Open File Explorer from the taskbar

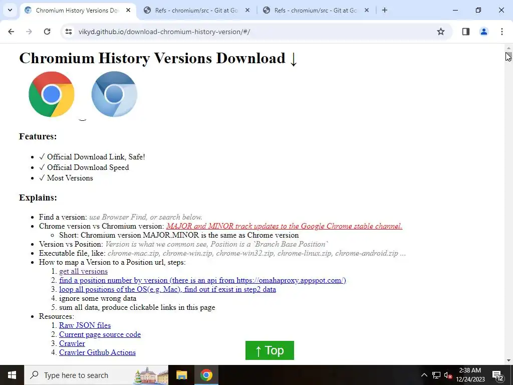point(181,375)
